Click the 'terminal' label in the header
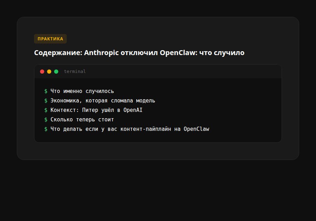Viewport: 316px width, 221px height. pos(74,71)
